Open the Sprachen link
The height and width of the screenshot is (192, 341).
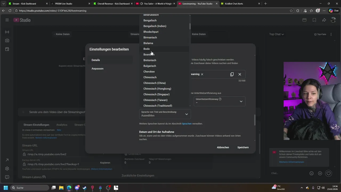pos(187,124)
